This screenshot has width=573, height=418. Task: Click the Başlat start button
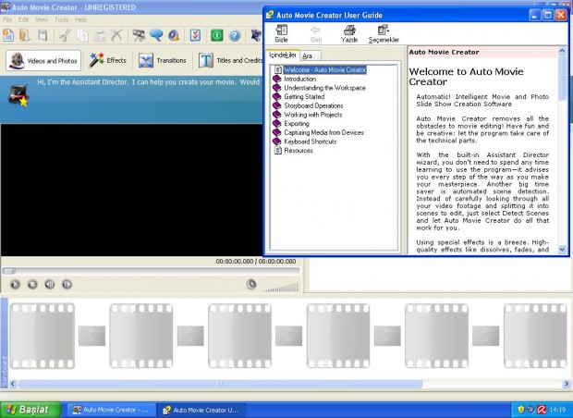click(x=30, y=410)
